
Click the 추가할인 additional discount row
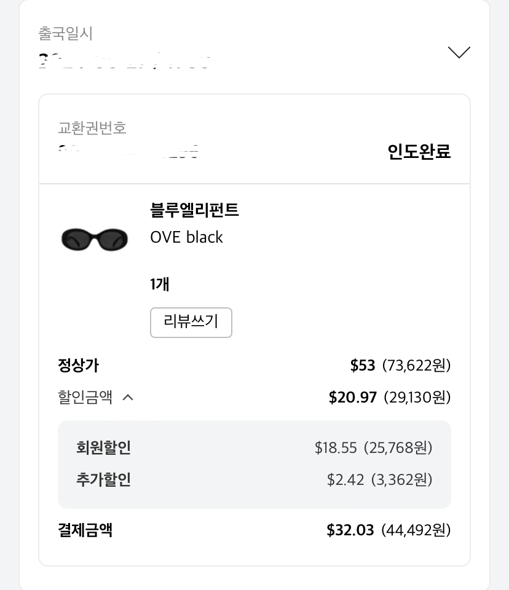point(254,480)
